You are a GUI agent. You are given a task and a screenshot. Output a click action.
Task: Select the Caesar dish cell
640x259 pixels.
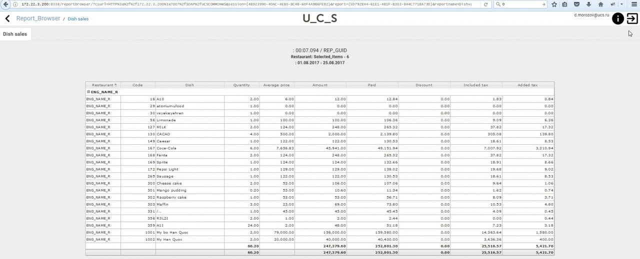189,141
